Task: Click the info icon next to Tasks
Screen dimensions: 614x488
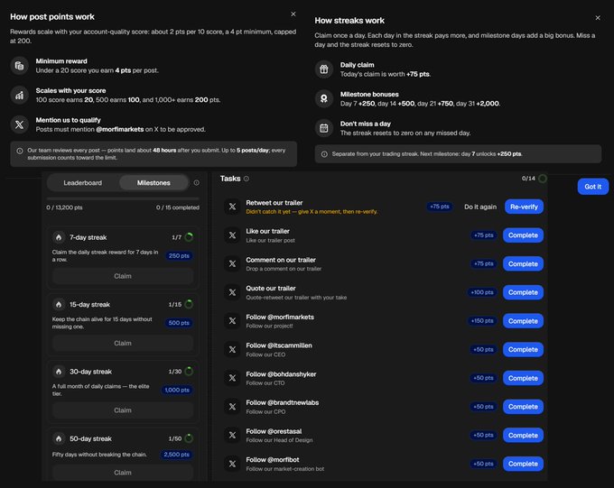Action: click(247, 179)
